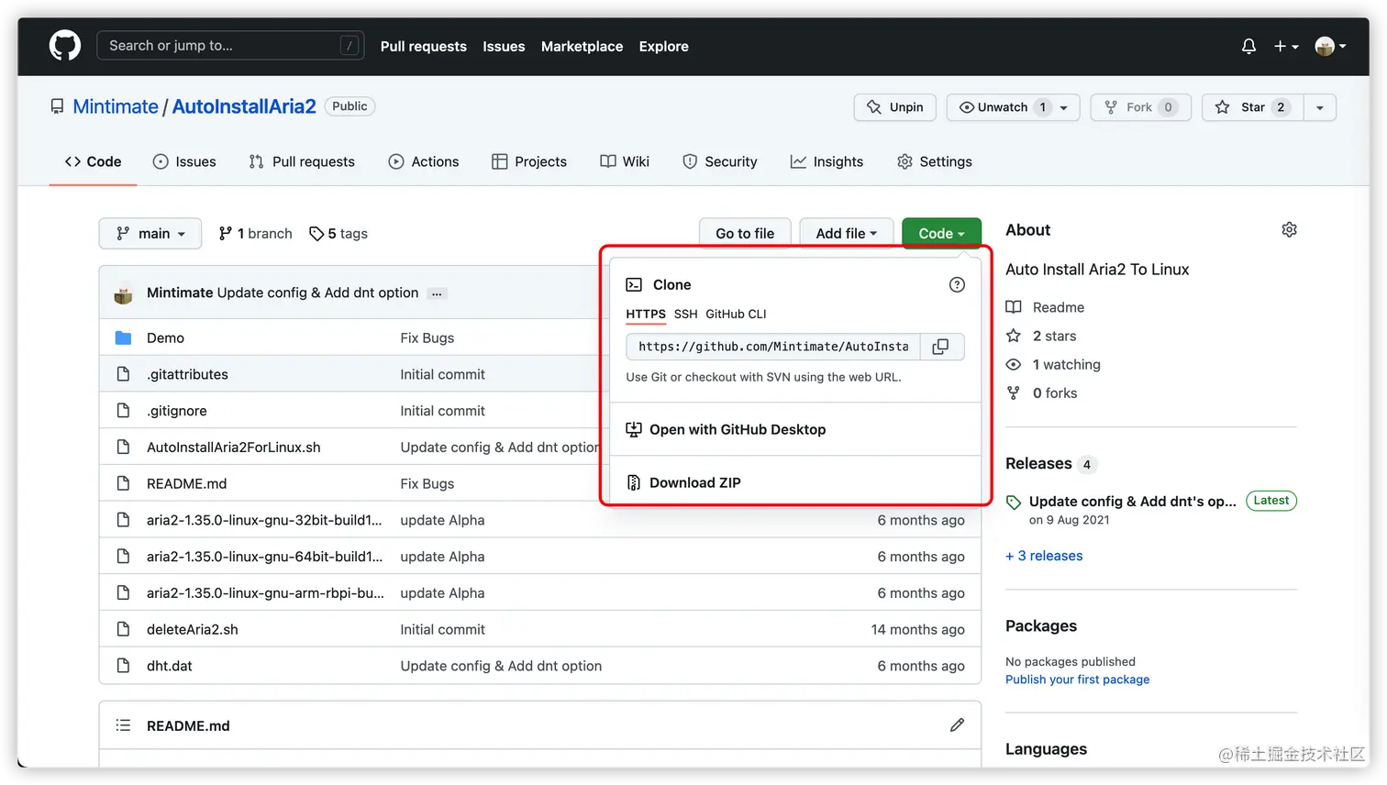Expand the star lists dropdown arrow
Screen dimensions: 1387x785
tap(1320, 107)
